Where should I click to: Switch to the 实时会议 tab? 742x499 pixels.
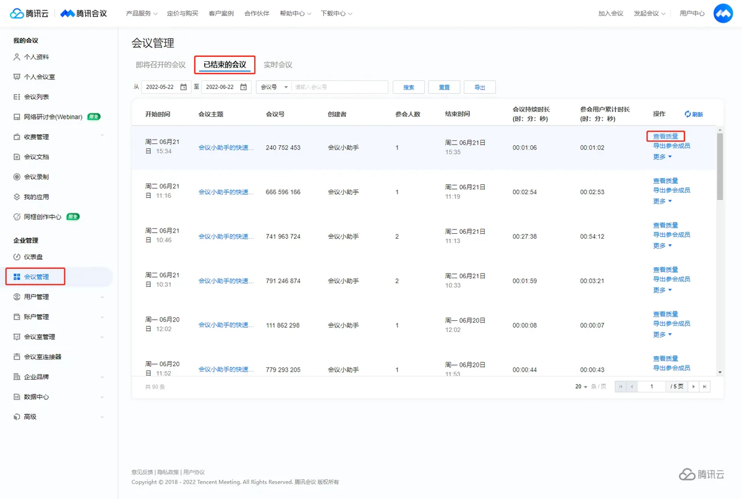click(278, 65)
